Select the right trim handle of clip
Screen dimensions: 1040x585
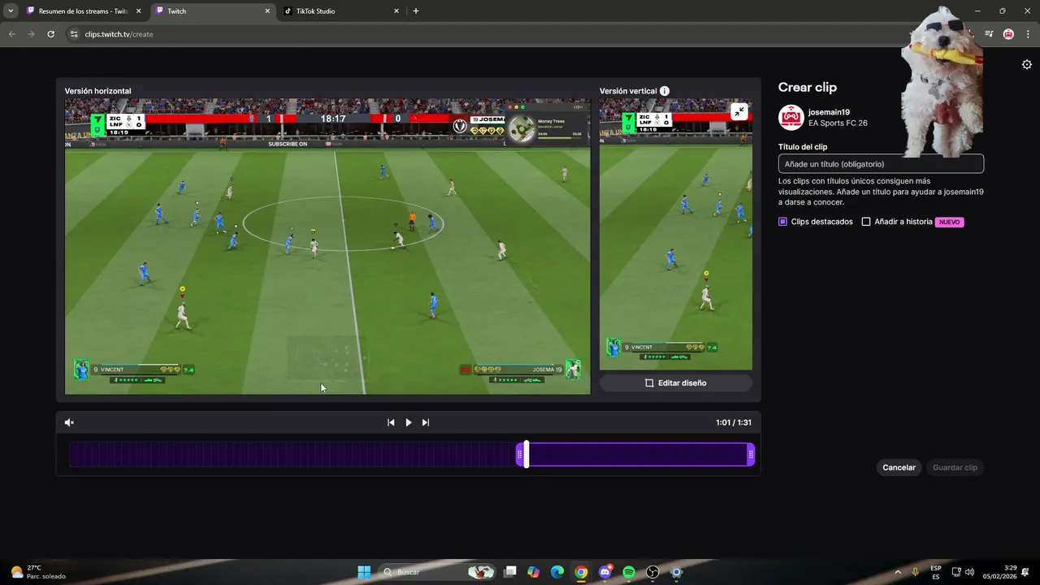click(x=751, y=454)
